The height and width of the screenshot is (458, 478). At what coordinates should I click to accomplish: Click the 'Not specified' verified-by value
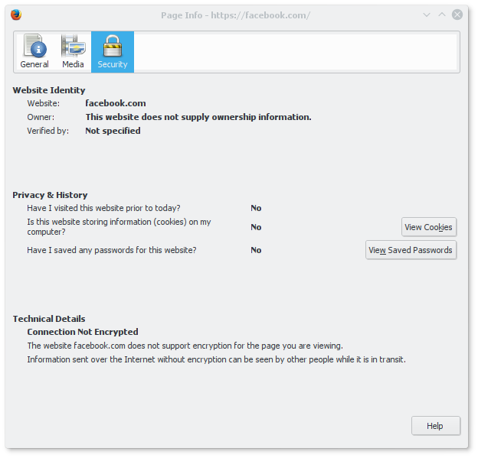(113, 131)
